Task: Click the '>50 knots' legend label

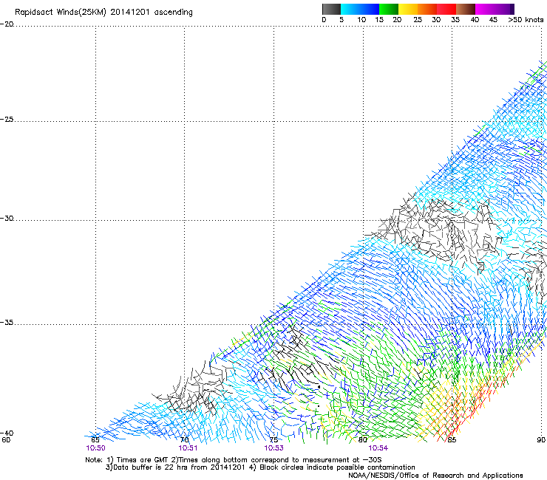Action: [x=526, y=20]
